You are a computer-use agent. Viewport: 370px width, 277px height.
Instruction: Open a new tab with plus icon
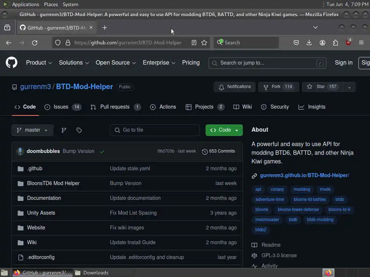coord(104,28)
